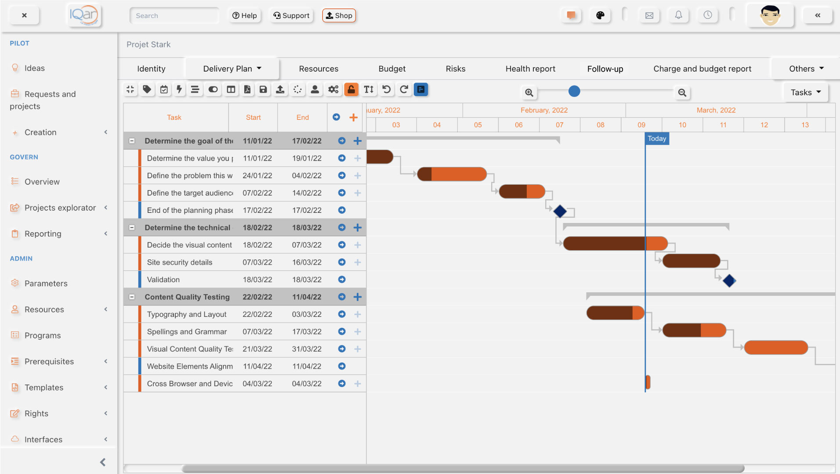Click the tag icon in Gantt toolbar

[x=147, y=90]
